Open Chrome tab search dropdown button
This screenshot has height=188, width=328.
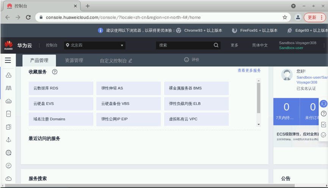coord(293,6)
